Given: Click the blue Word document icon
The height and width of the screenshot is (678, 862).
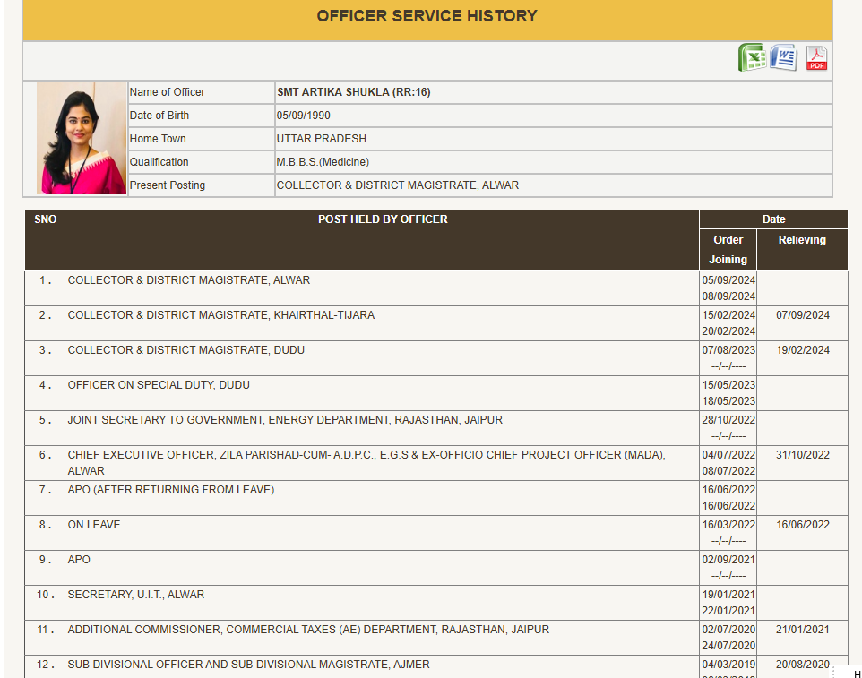Looking at the screenshot, I should pos(783,57).
